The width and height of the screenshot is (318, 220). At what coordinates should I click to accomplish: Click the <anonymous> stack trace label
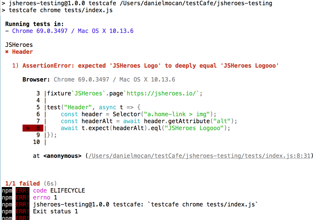coord(62,156)
